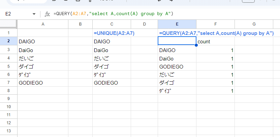Select row 12 header
The height and width of the screenshot is (137, 280).
8,123
